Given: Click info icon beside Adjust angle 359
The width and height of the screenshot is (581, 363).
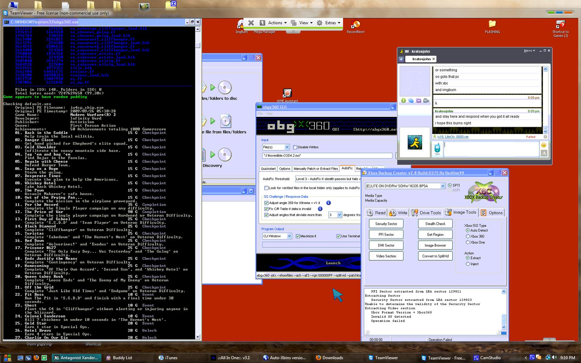Looking at the screenshot, I should pyautogui.click(x=329, y=203).
